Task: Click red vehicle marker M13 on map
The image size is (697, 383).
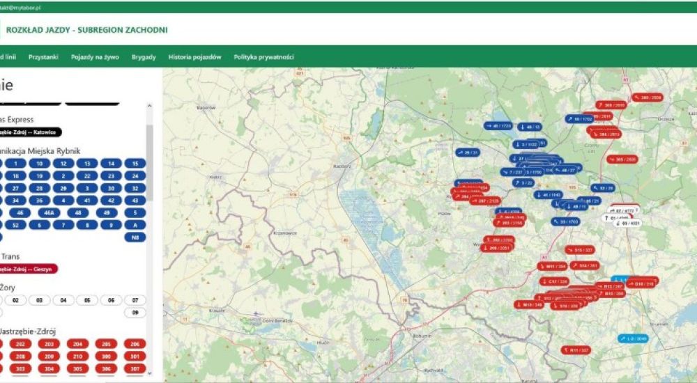Action: 530,305
